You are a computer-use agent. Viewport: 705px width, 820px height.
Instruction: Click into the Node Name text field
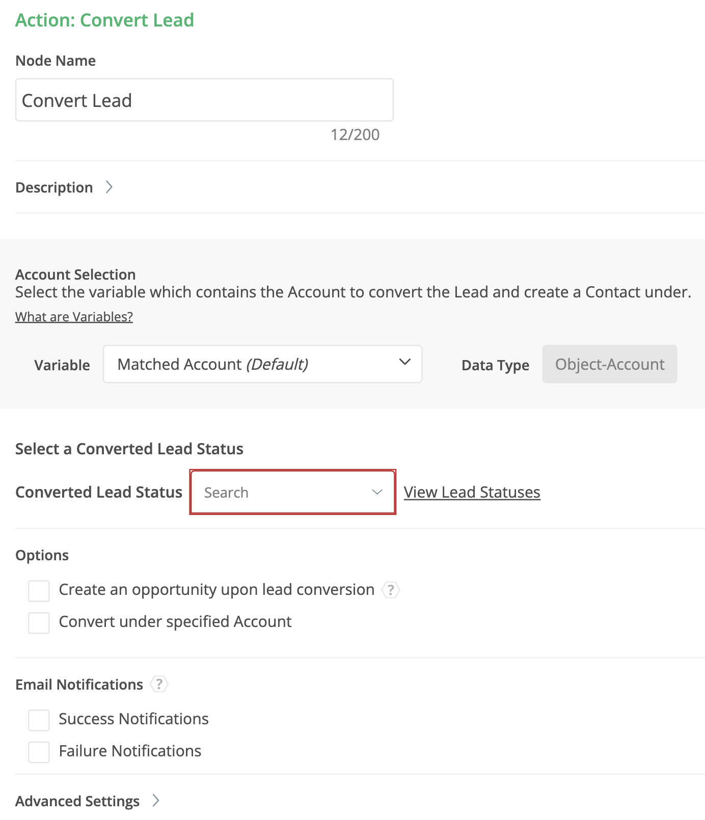click(204, 100)
